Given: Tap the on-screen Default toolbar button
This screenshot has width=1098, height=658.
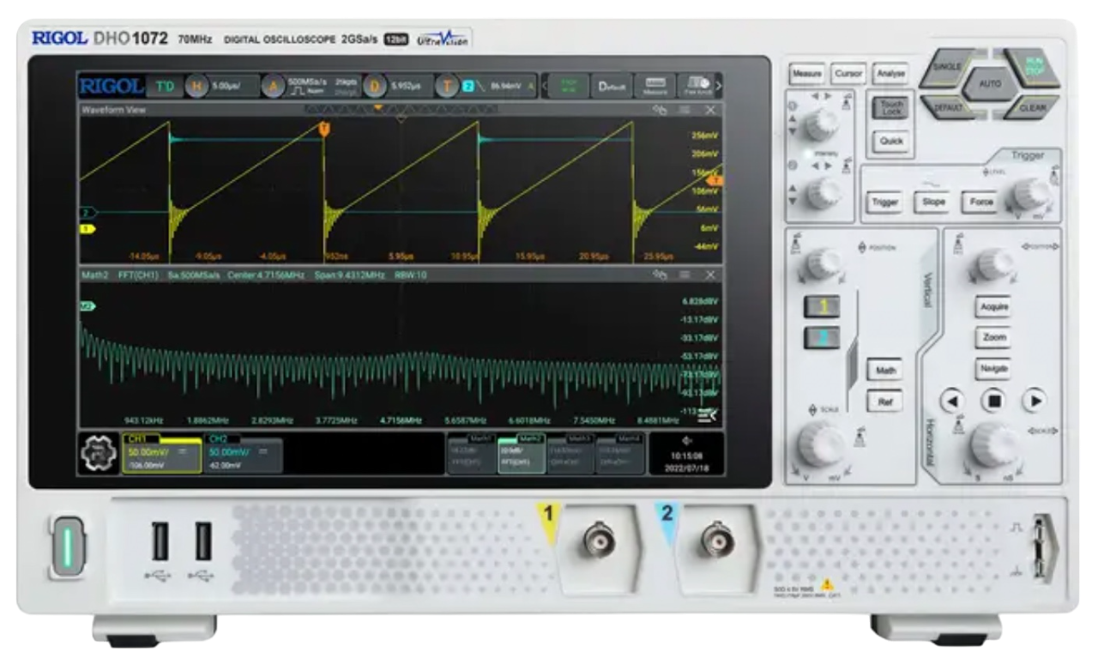Looking at the screenshot, I should (611, 87).
